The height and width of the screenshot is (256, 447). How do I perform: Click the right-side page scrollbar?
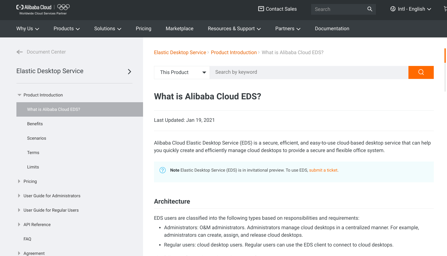(446, 55)
